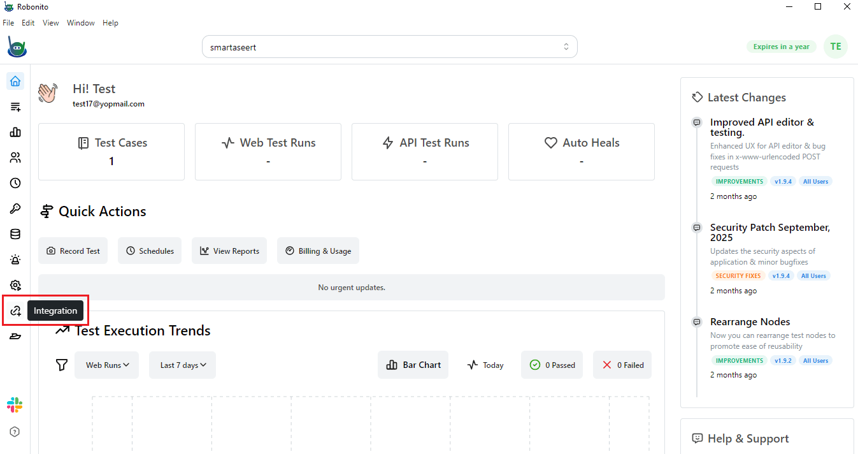This screenshot has width=858, height=454.
Task: Open the database sidebar icon
Action: click(x=15, y=234)
